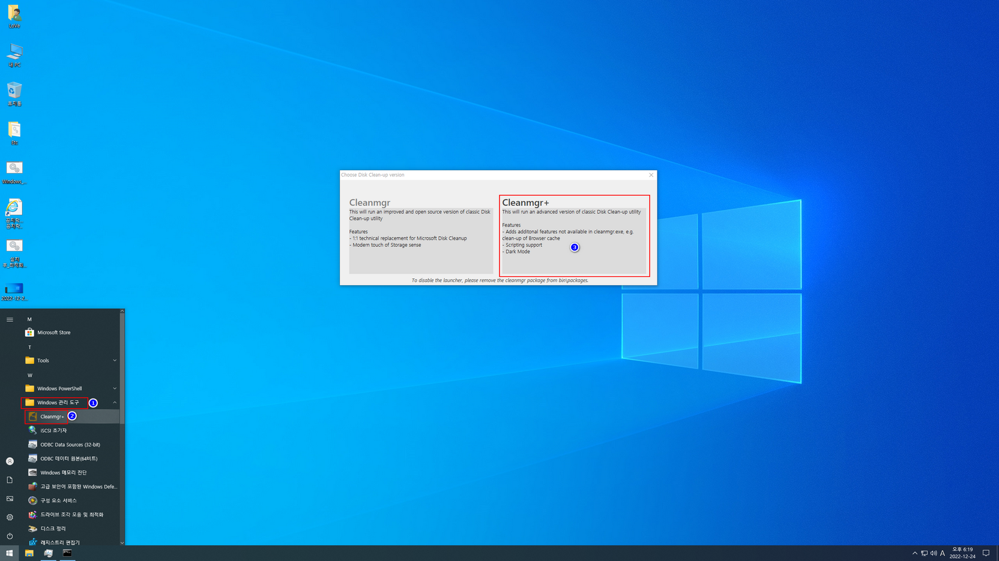This screenshot has width=999, height=561.
Task: Open 드라이브 조각 모음 및 최적화
Action: coord(71,514)
